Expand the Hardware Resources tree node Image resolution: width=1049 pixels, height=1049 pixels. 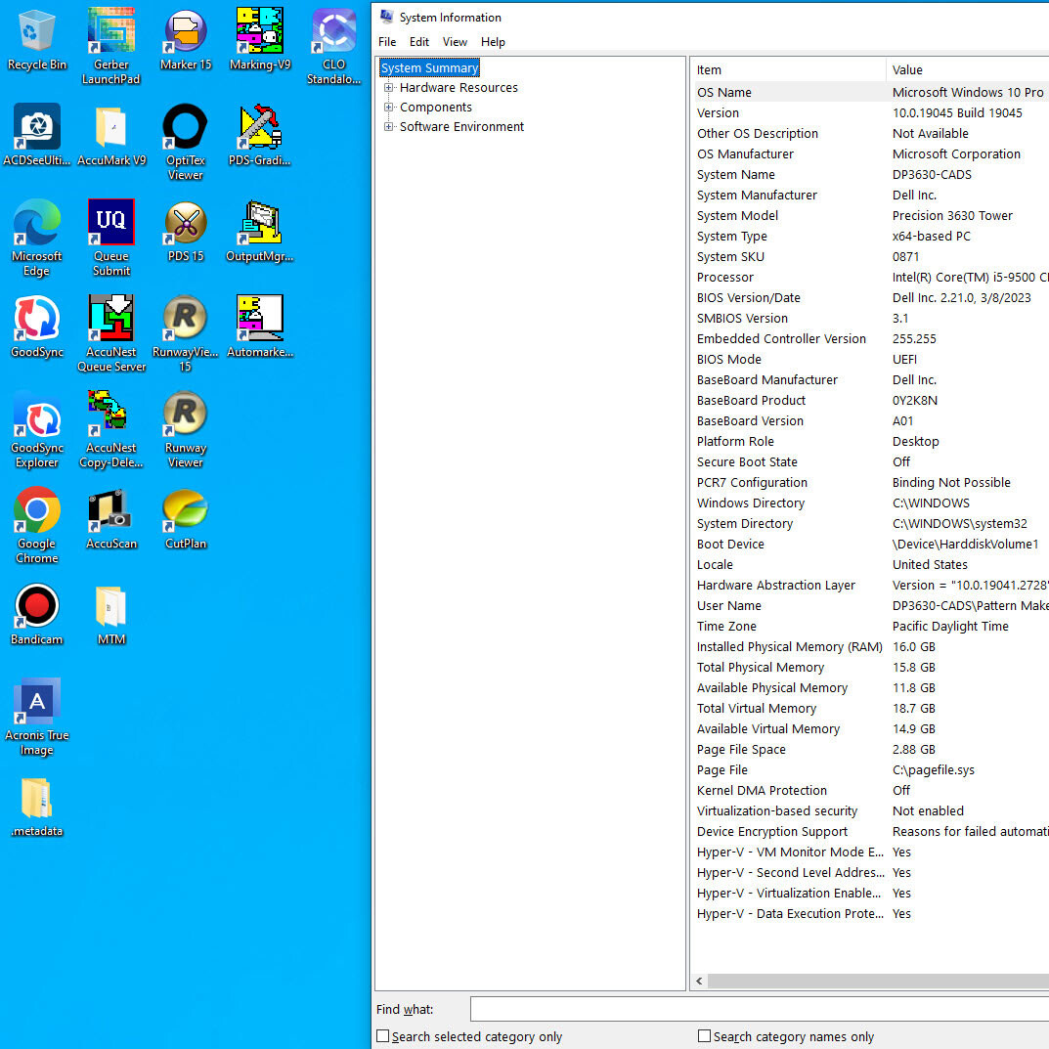click(389, 88)
